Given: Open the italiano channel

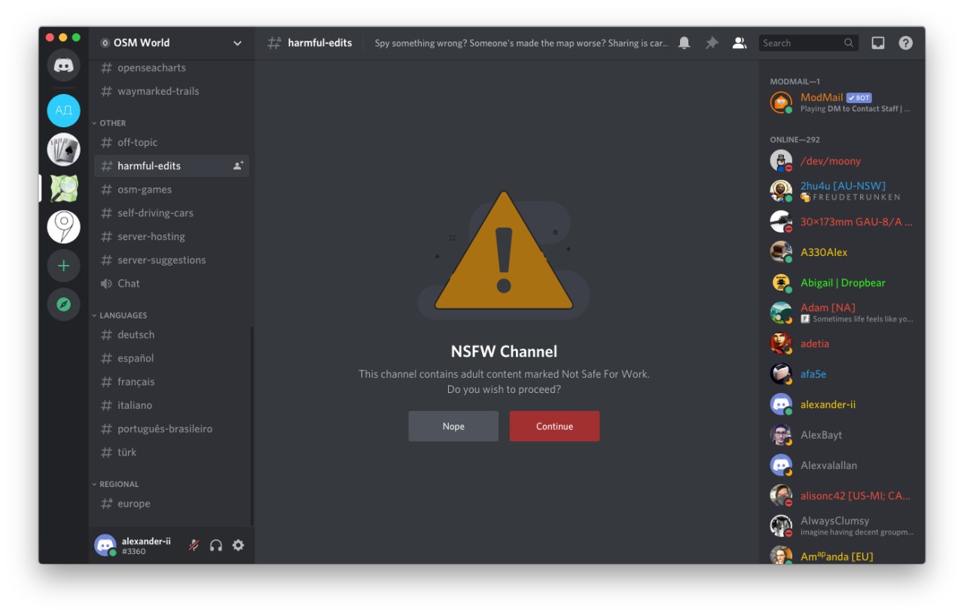Looking at the screenshot, I should [172, 405].
